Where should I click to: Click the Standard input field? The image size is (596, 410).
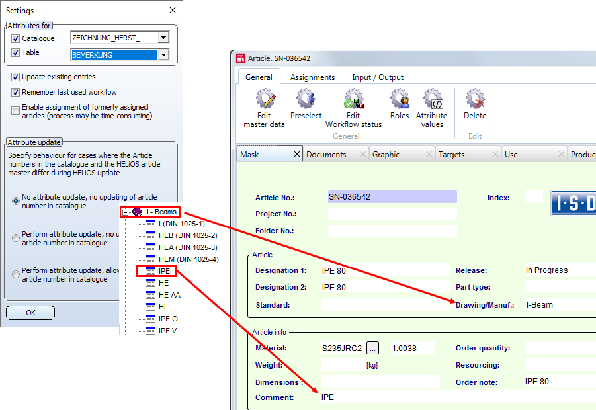pyautogui.click(x=385, y=304)
